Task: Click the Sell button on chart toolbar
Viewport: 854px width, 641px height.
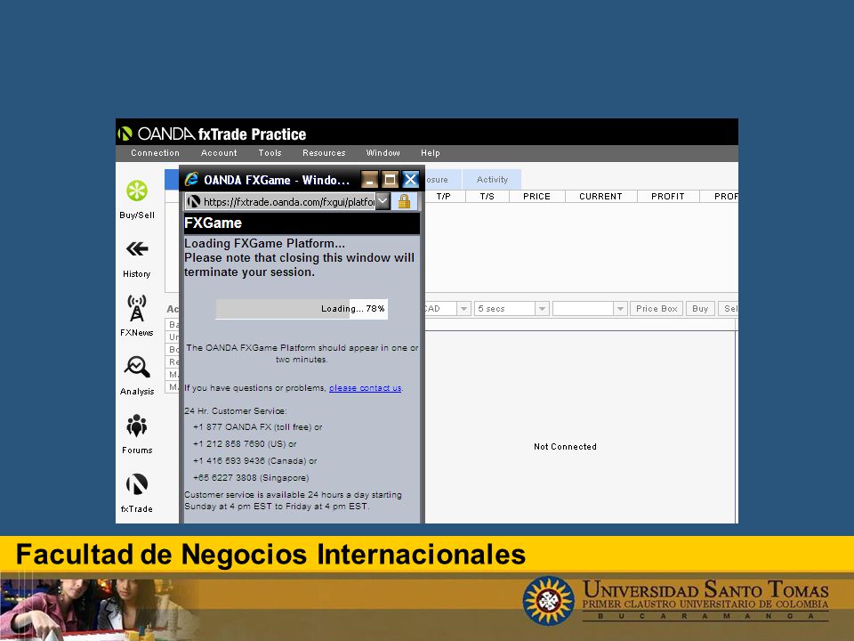Action: tap(729, 309)
